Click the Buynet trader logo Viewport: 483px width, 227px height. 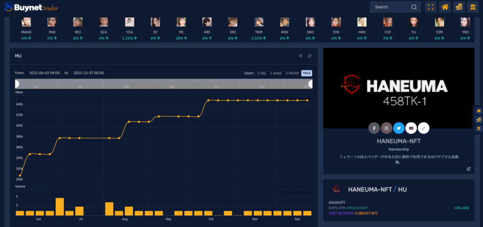pyautogui.click(x=31, y=7)
